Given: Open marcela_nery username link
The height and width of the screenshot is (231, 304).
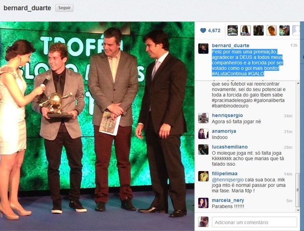Looking at the screenshot, I should click(228, 201).
